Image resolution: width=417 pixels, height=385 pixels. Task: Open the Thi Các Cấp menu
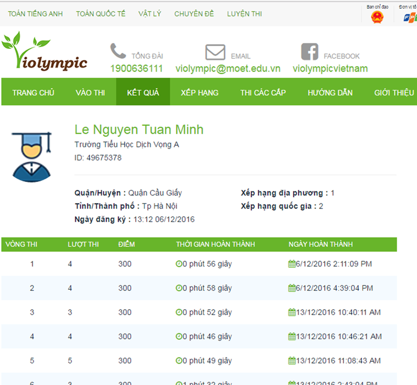click(263, 92)
